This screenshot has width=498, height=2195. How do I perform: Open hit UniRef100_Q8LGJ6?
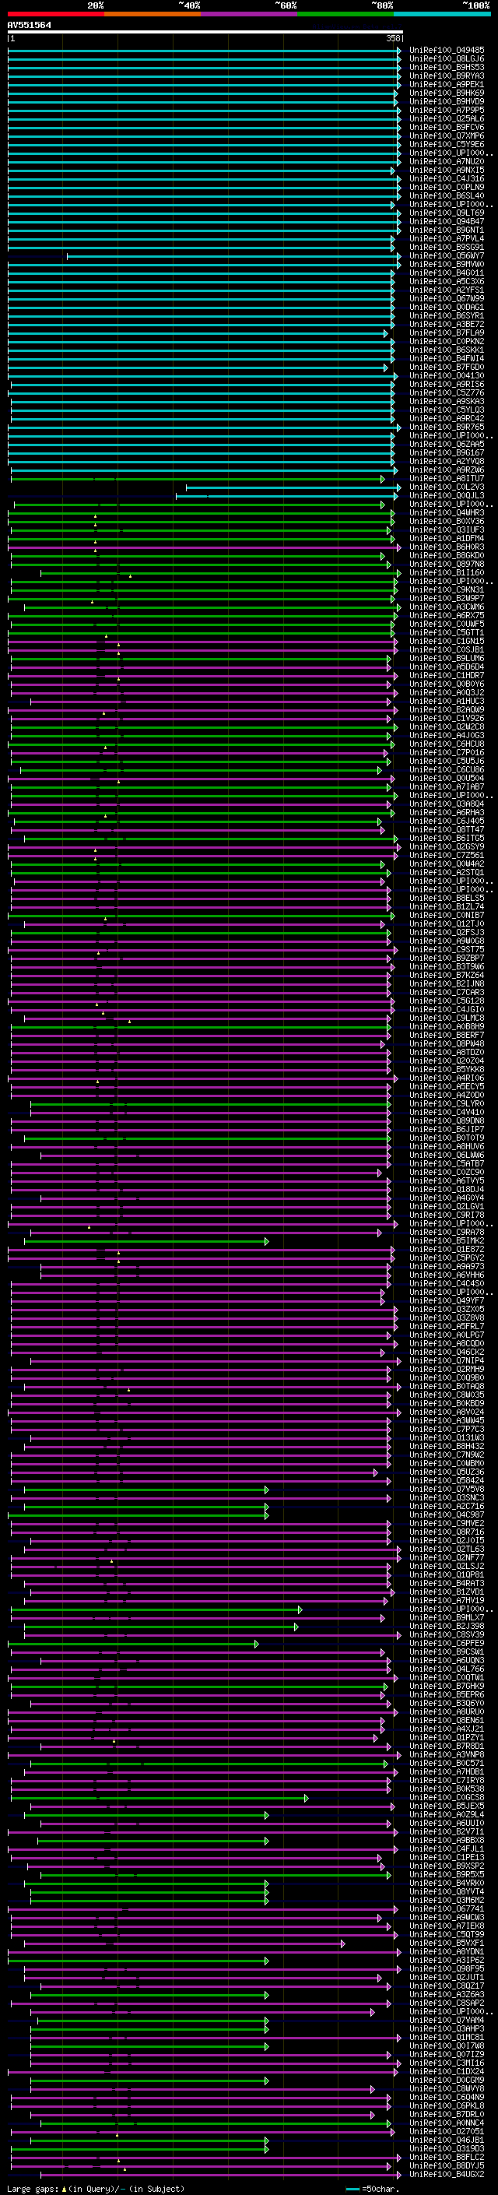pos(447,59)
